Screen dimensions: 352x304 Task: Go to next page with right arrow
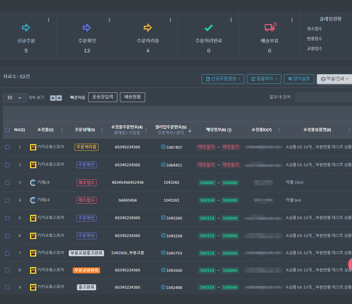tap(59, 98)
